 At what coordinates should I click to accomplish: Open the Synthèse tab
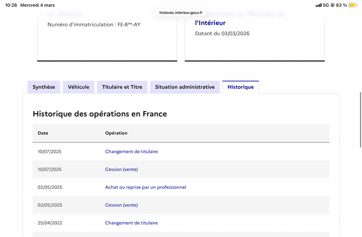44,87
